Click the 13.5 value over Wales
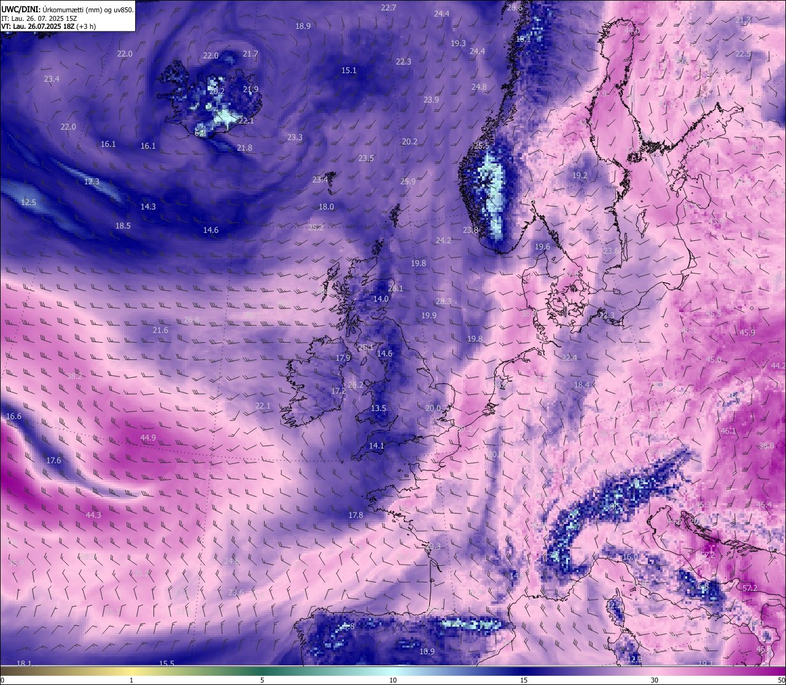 pyautogui.click(x=378, y=408)
